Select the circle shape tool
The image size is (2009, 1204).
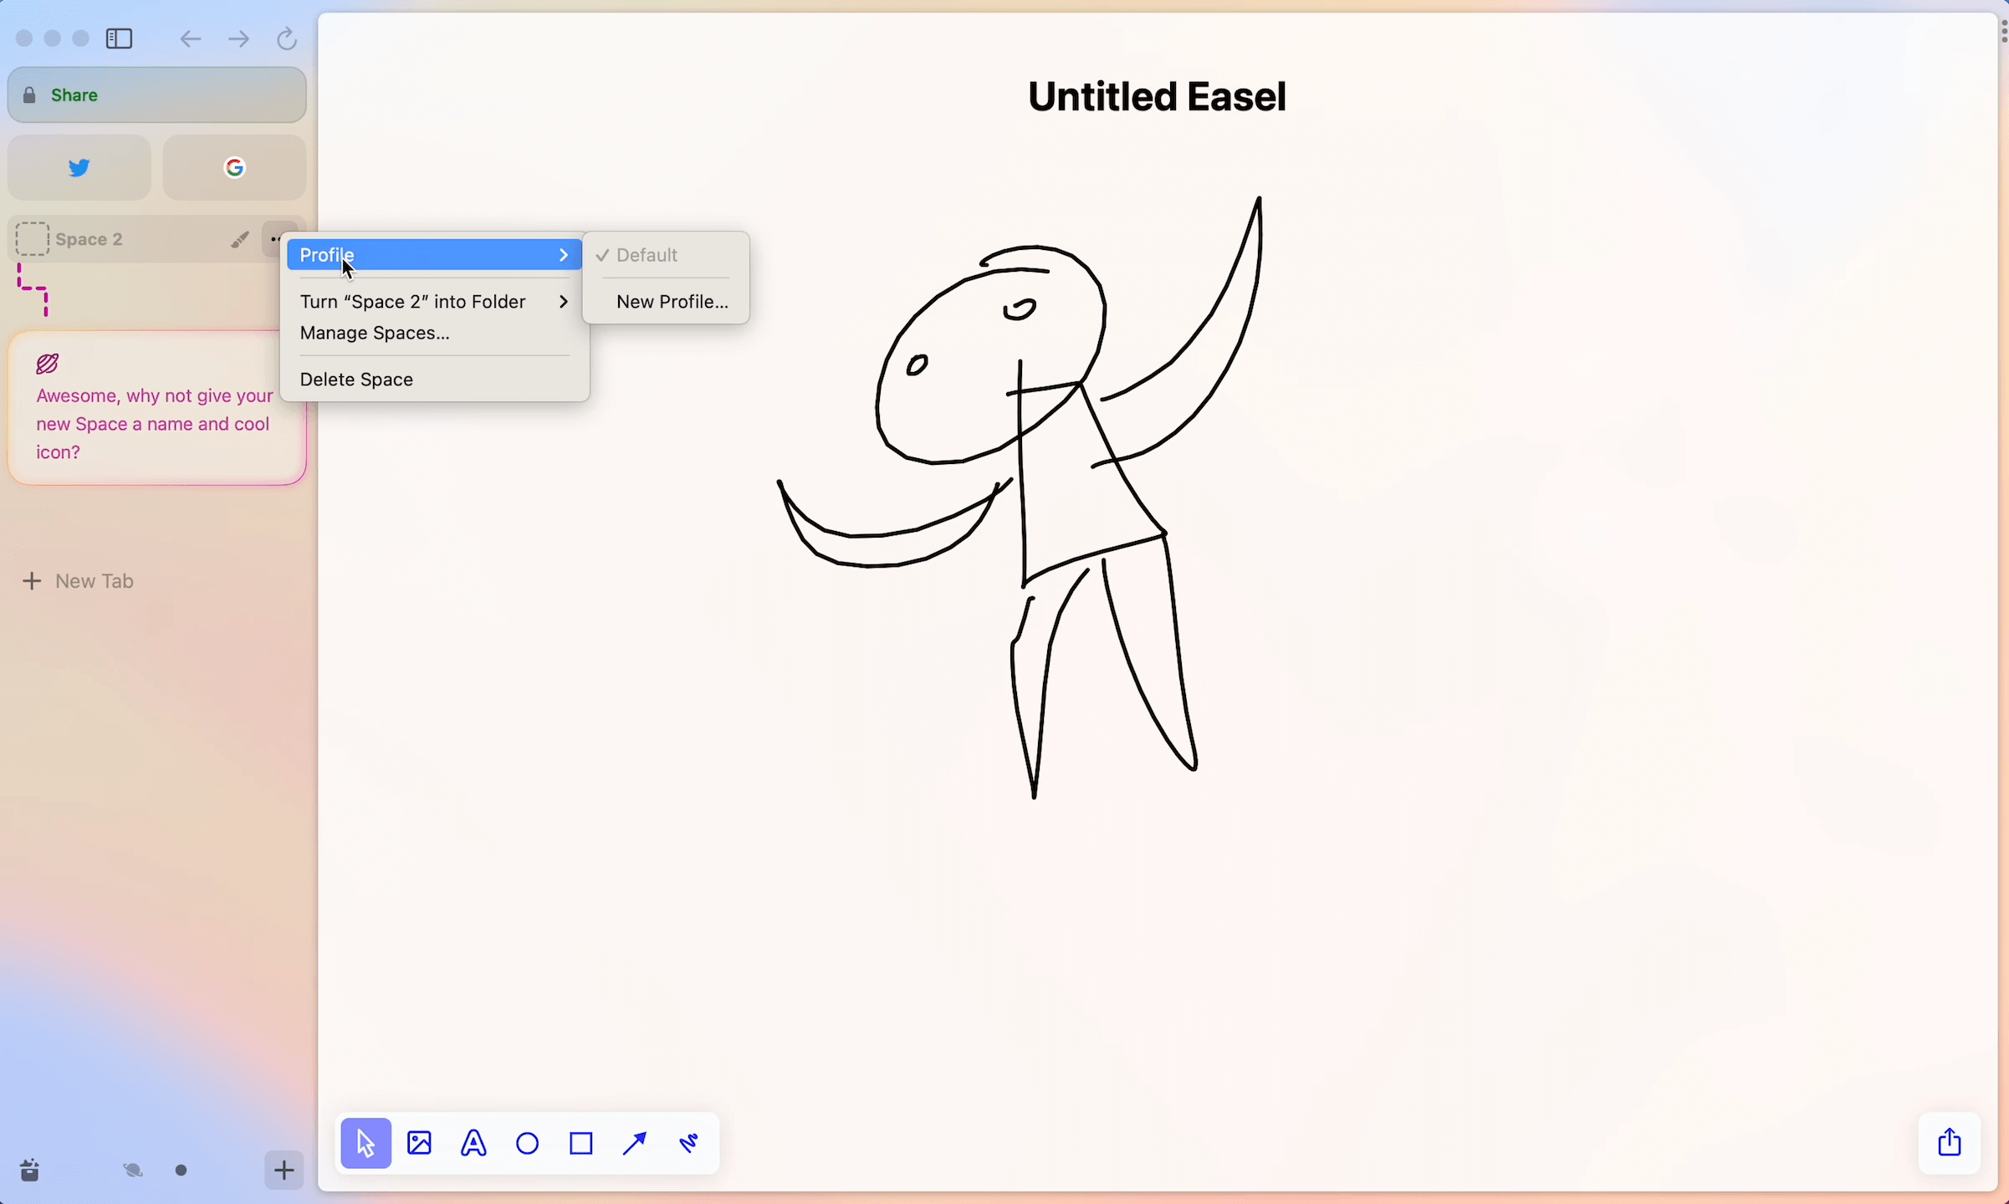[528, 1143]
